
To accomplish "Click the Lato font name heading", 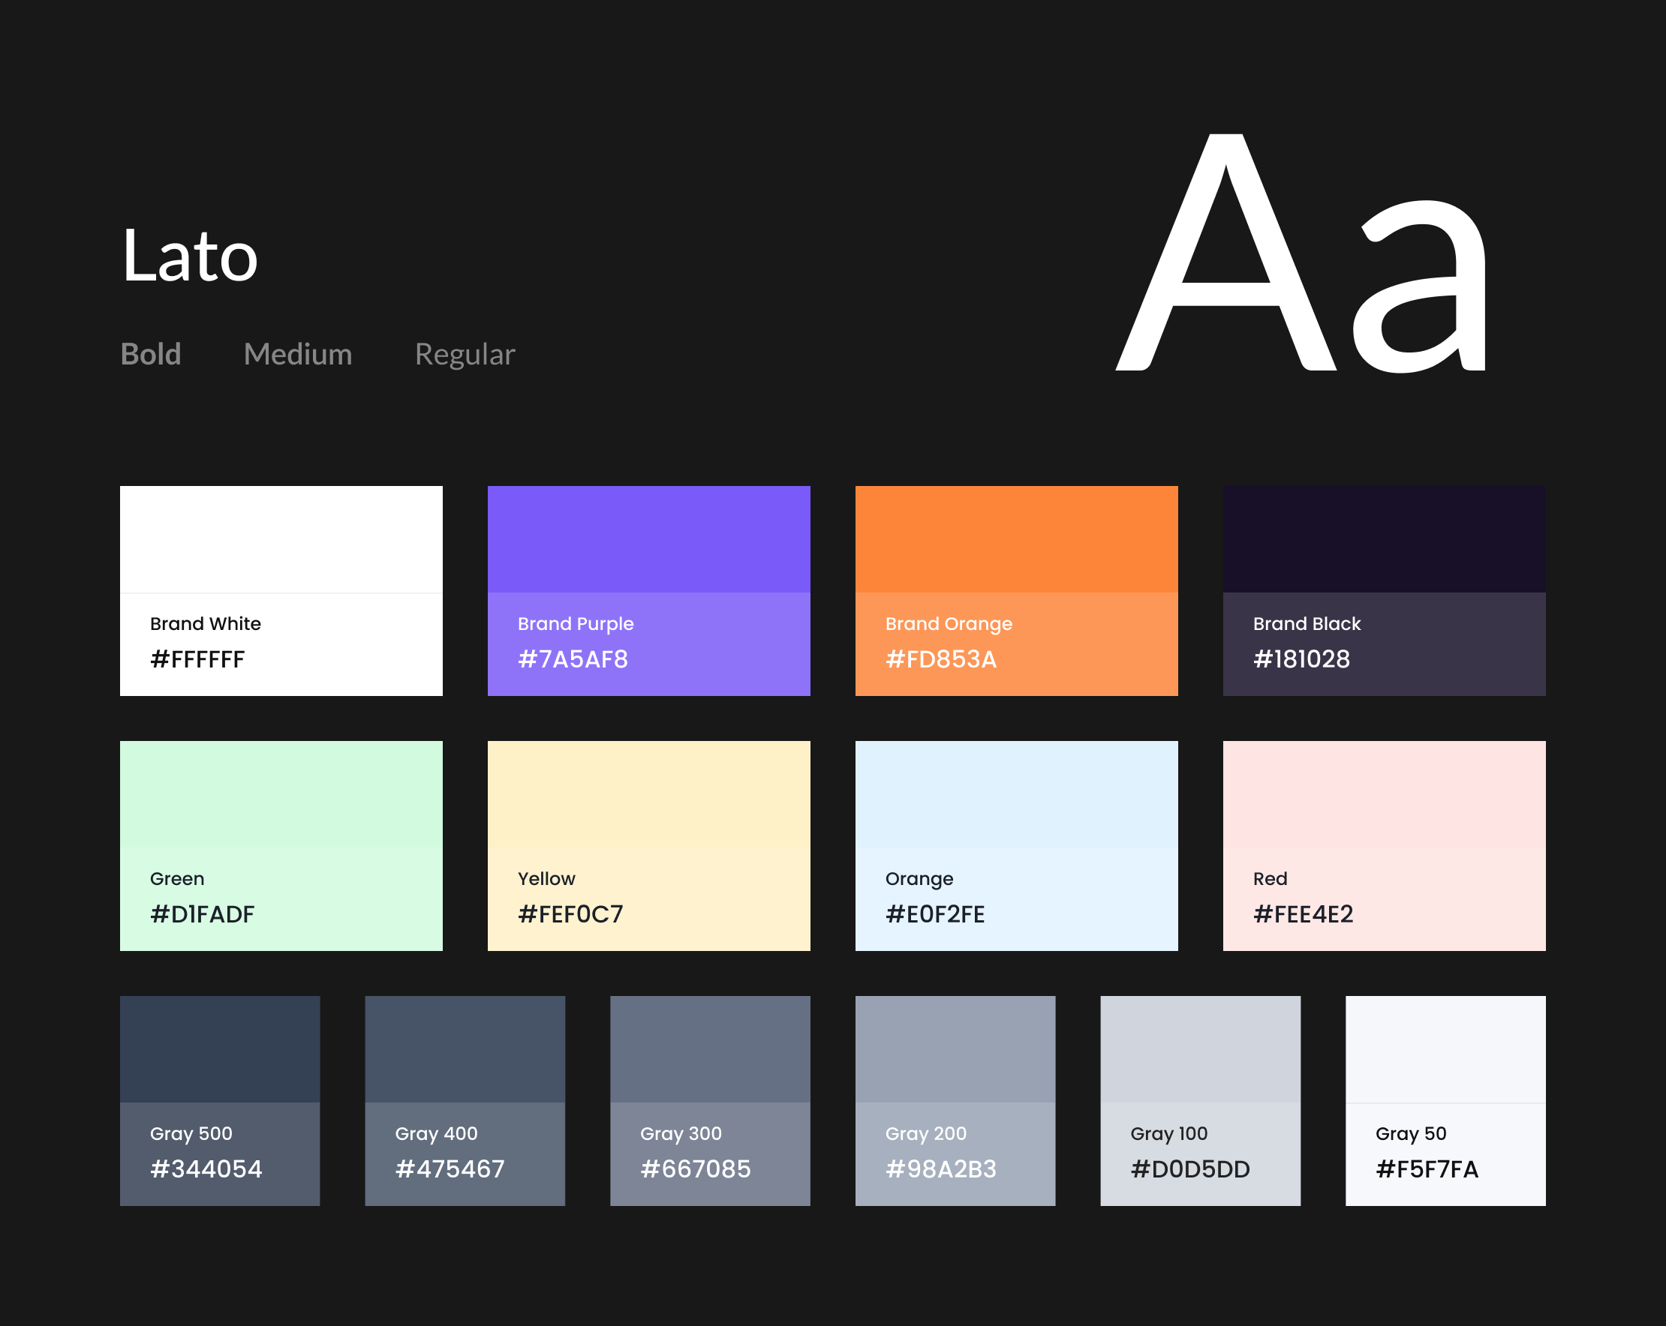I will click(189, 256).
